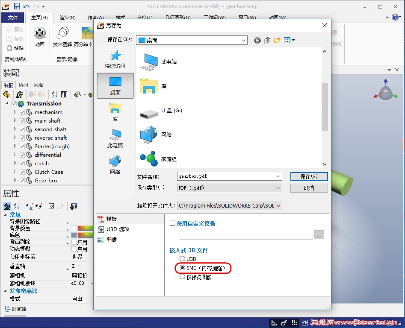Collapse the 常规 properties group
The width and height of the screenshot is (405, 328).
(x=5, y=214)
